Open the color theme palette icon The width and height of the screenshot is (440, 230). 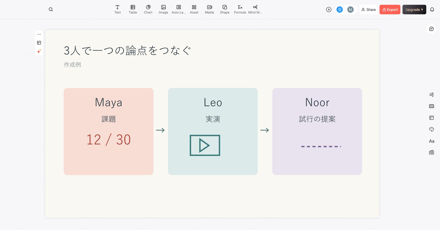point(431,129)
